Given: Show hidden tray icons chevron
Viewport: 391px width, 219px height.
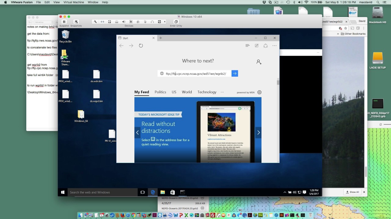Looking at the screenshot, I should coord(285,192).
